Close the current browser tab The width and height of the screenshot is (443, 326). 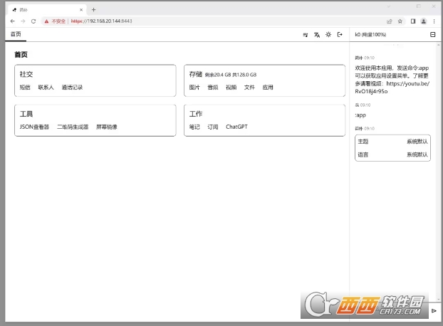81,10
